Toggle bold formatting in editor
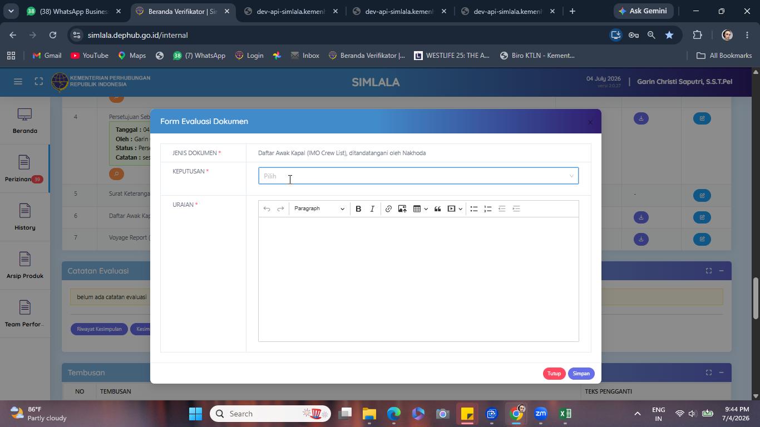Viewport: 760px width, 427px height. click(358, 208)
